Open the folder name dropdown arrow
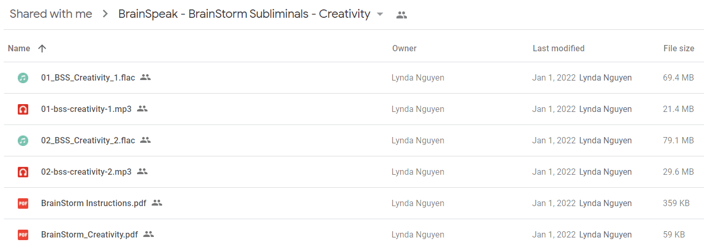The height and width of the screenshot is (249, 704). click(x=380, y=14)
